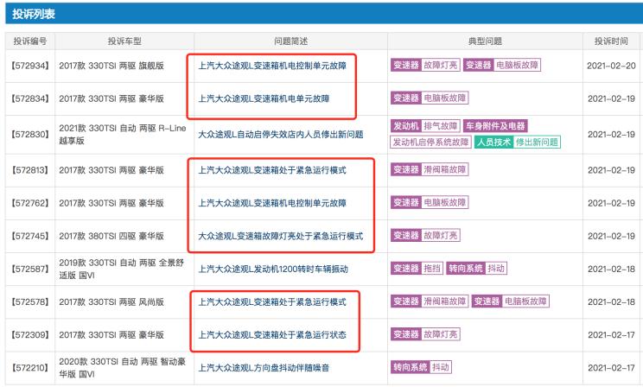Click the 投诉时间 column header
Viewport: 643px width, 387px height.
[611, 41]
